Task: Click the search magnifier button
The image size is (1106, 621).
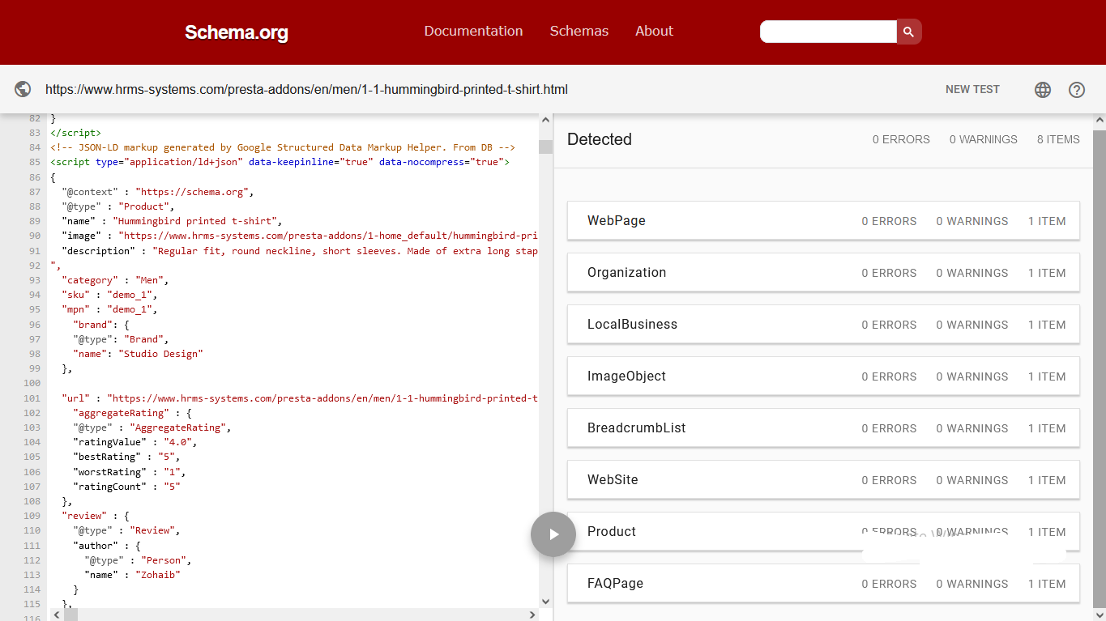Action: (909, 32)
